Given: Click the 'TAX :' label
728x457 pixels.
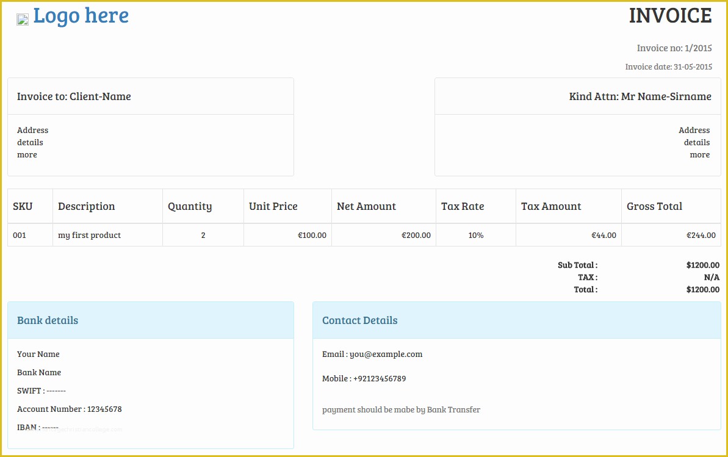Looking at the screenshot, I should pyautogui.click(x=588, y=277).
